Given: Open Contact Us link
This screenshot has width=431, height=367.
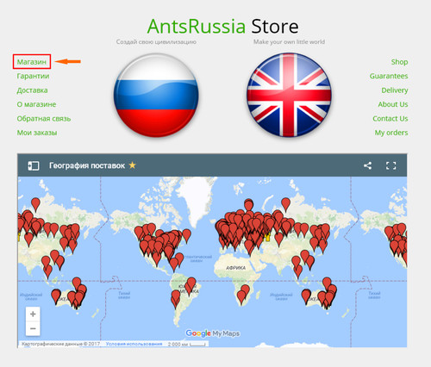Looking at the screenshot, I should (x=390, y=118).
